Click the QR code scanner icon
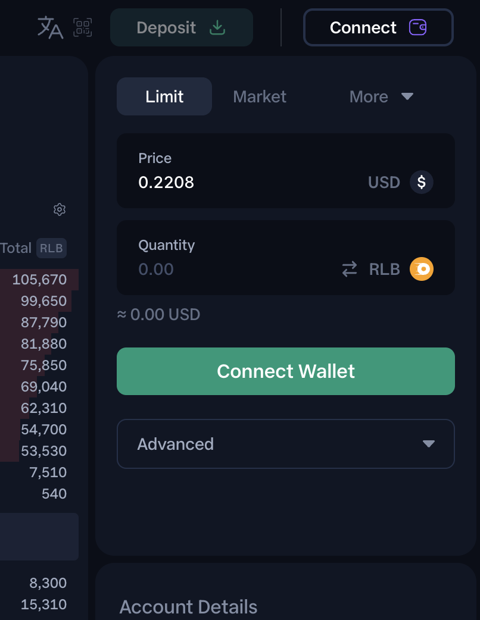This screenshot has height=620, width=480. (x=83, y=27)
